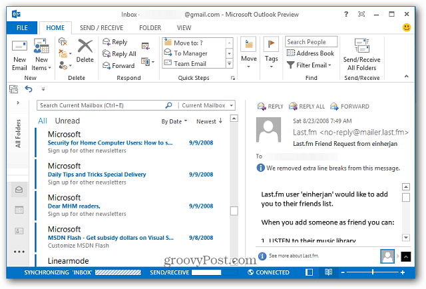Toggle Newest sort order
426x289 pixels.
209,121
